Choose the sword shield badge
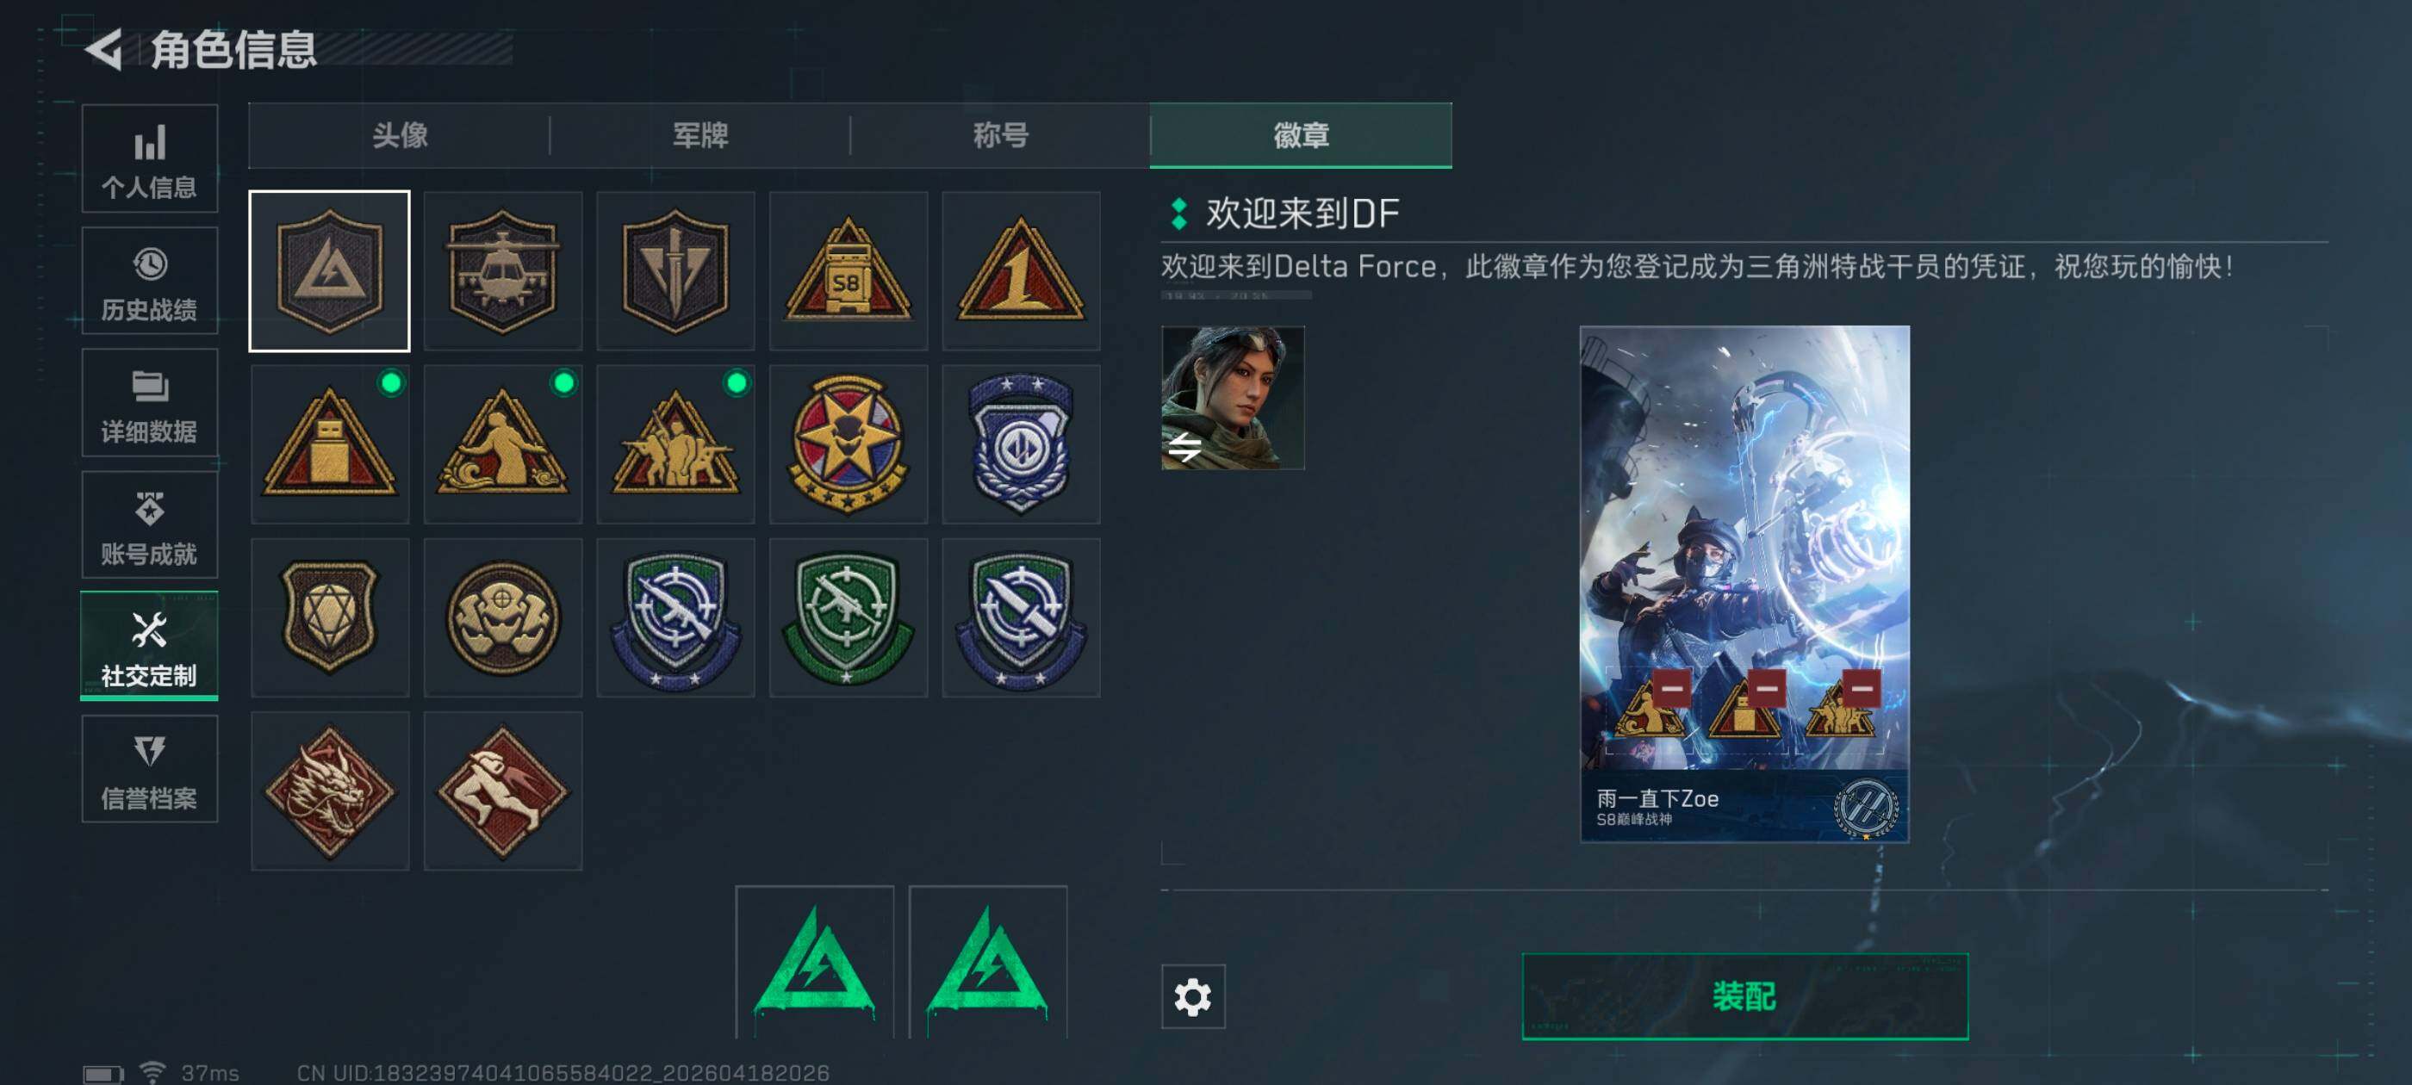Screen dimensions: 2412x1085 [675, 271]
